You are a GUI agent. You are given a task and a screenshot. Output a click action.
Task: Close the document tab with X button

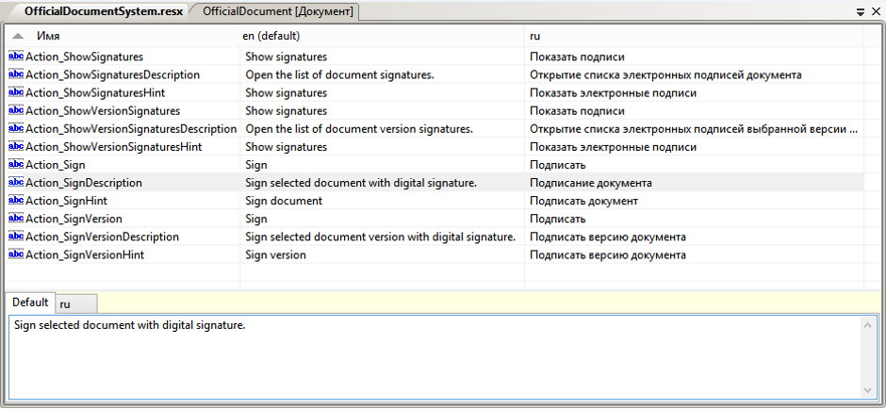pyautogui.click(x=875, y=11)
